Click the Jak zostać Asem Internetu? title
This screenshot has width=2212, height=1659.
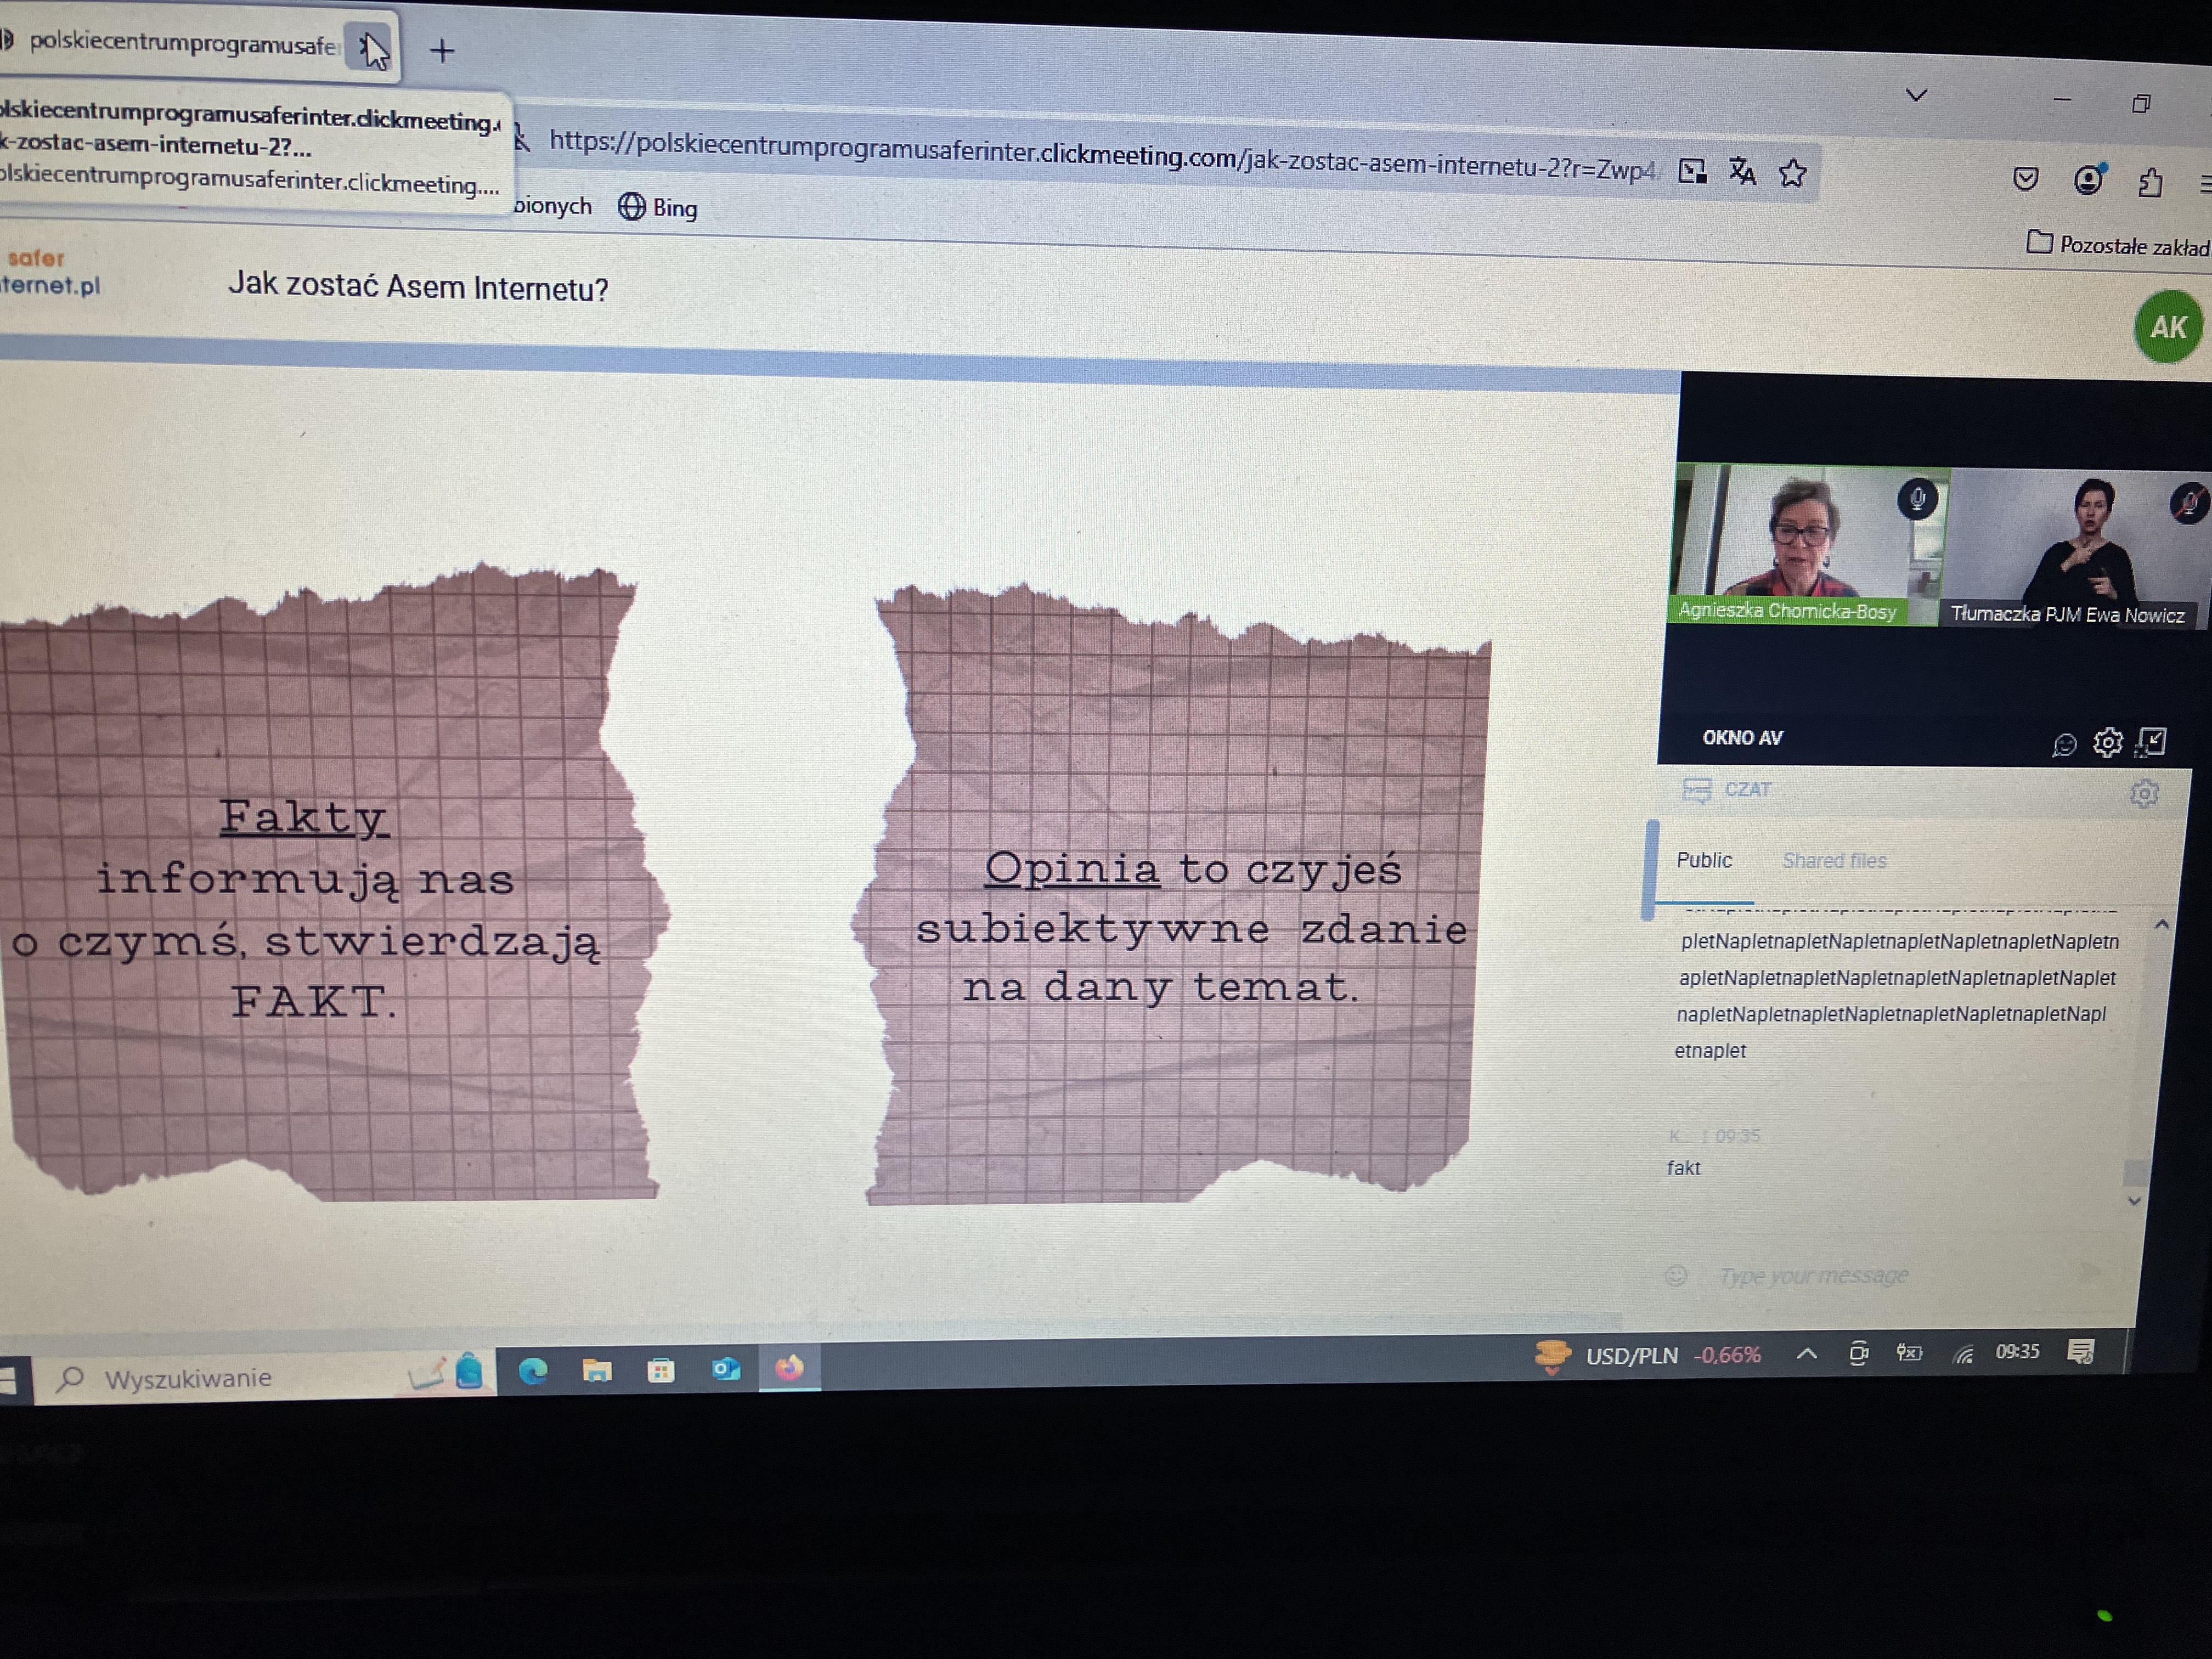coord(418,287)
